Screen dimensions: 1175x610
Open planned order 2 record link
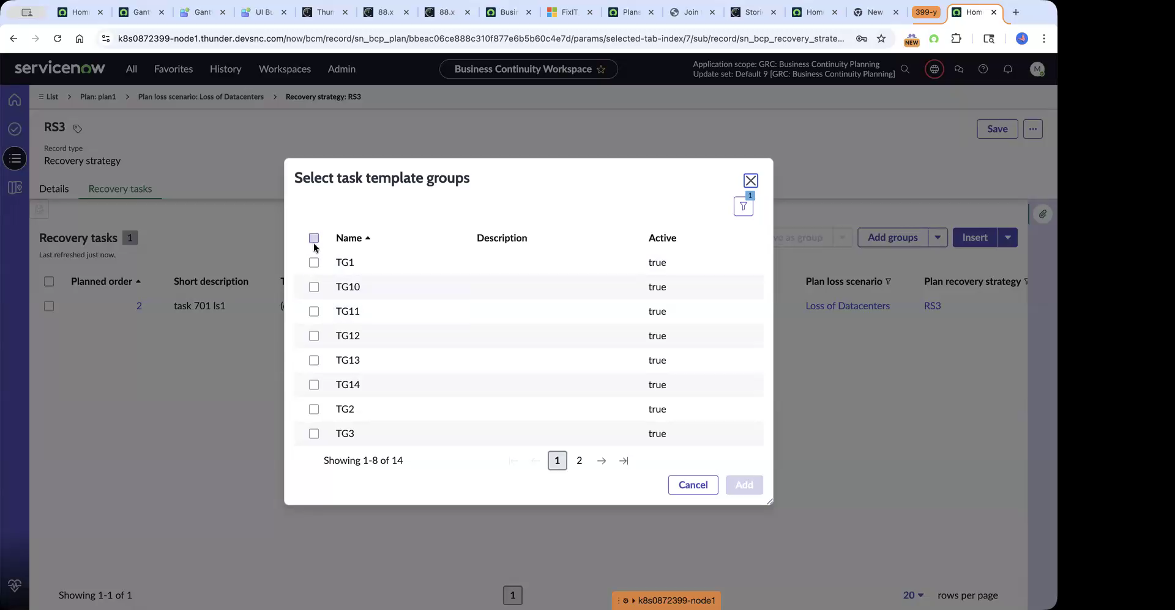pos(139,306)
